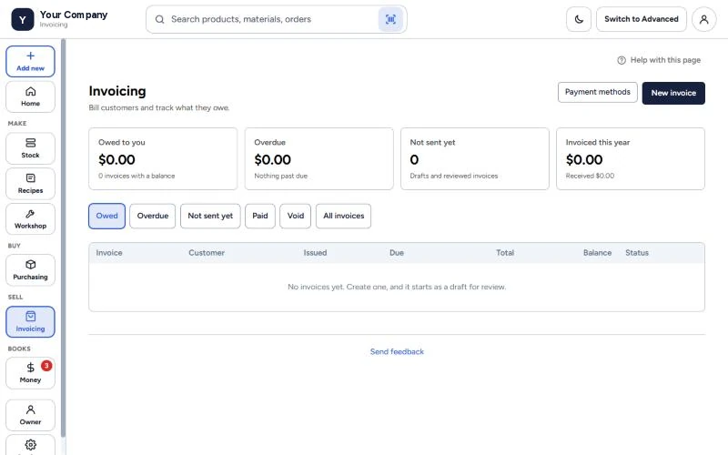Click the Balance column header
The image size is (728, 455).
click(597, 253)
